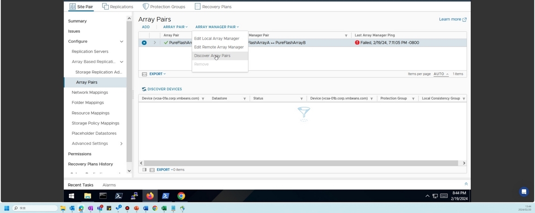This screenshot has width=535, height=213.
Task: Open Permissions in sidebar
Action: (79, 154)
